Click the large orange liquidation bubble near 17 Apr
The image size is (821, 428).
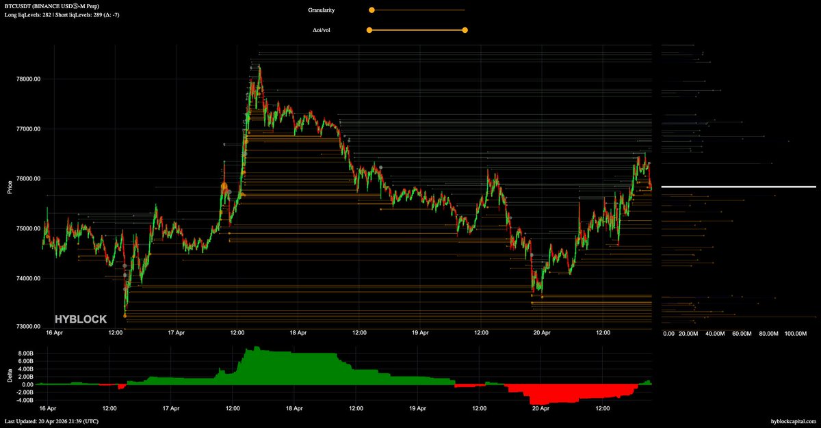click(x=224, y=185)
